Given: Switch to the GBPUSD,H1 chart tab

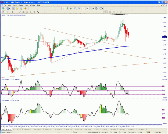Looking at the screenshot, I should tap(38, 129).
